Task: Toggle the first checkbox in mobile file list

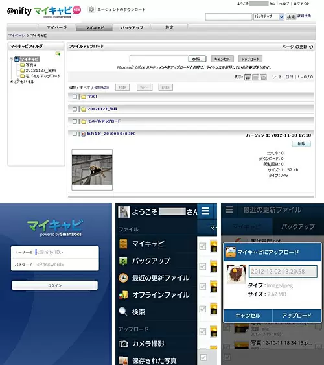Action: pyautogui.click(x=203, y=246)
